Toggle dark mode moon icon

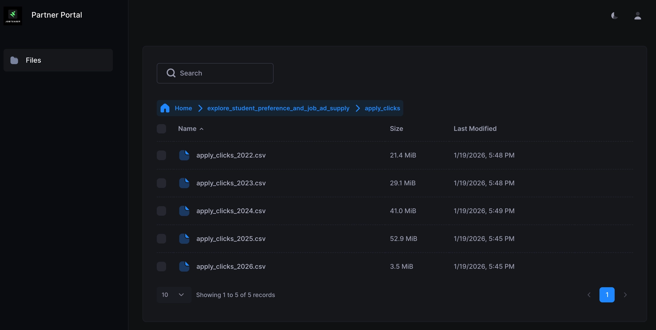tap(614, 16)
